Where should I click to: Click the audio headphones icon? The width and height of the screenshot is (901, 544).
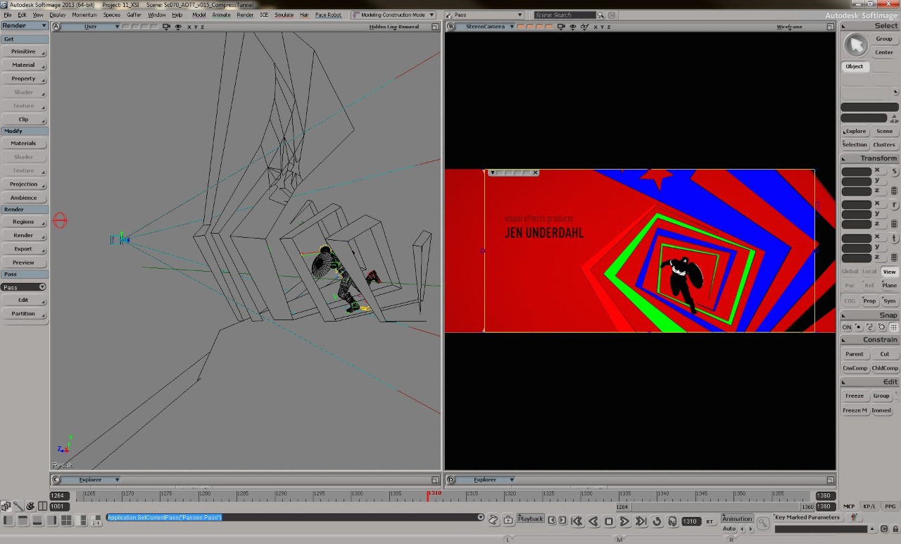(x=672, y=521)
